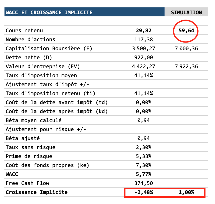Click the simulated Cours retenu value 59,64

coord(186,31)
